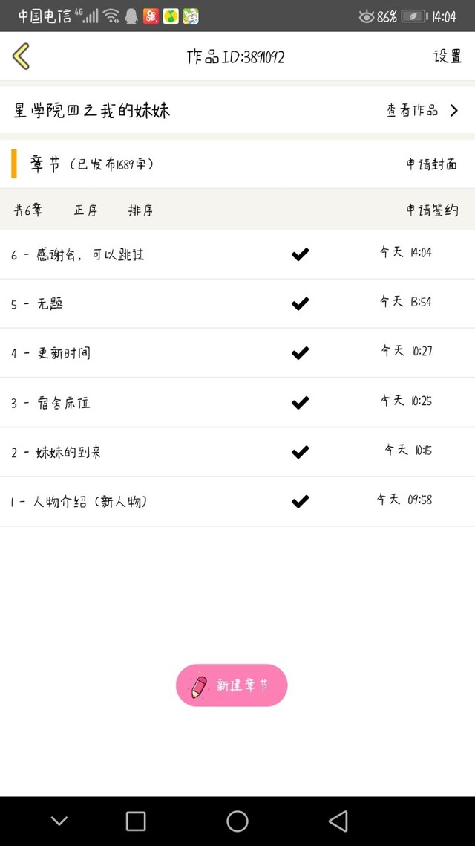This screenshot has width=475, height=846.
Task: Select chapter 4 更新时间
Action: click(x=237, y=353)
